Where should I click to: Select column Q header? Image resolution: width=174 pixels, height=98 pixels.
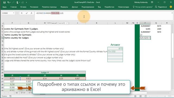tap(156, 23)
